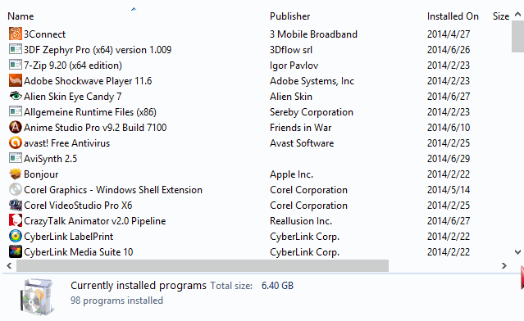Click the Size column header

tap(501, 16)
